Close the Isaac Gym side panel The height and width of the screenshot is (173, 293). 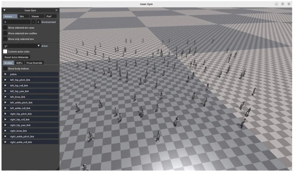tap(56, 10)
